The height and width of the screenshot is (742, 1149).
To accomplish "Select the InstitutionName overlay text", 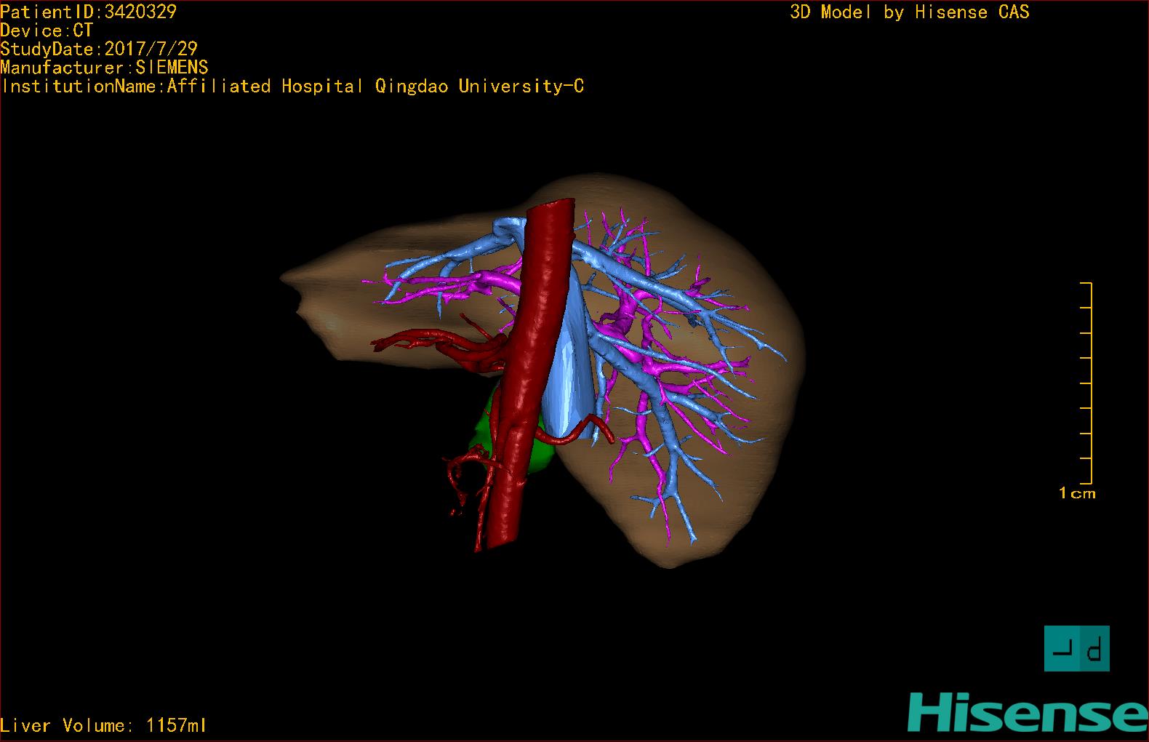I will 292,87.
